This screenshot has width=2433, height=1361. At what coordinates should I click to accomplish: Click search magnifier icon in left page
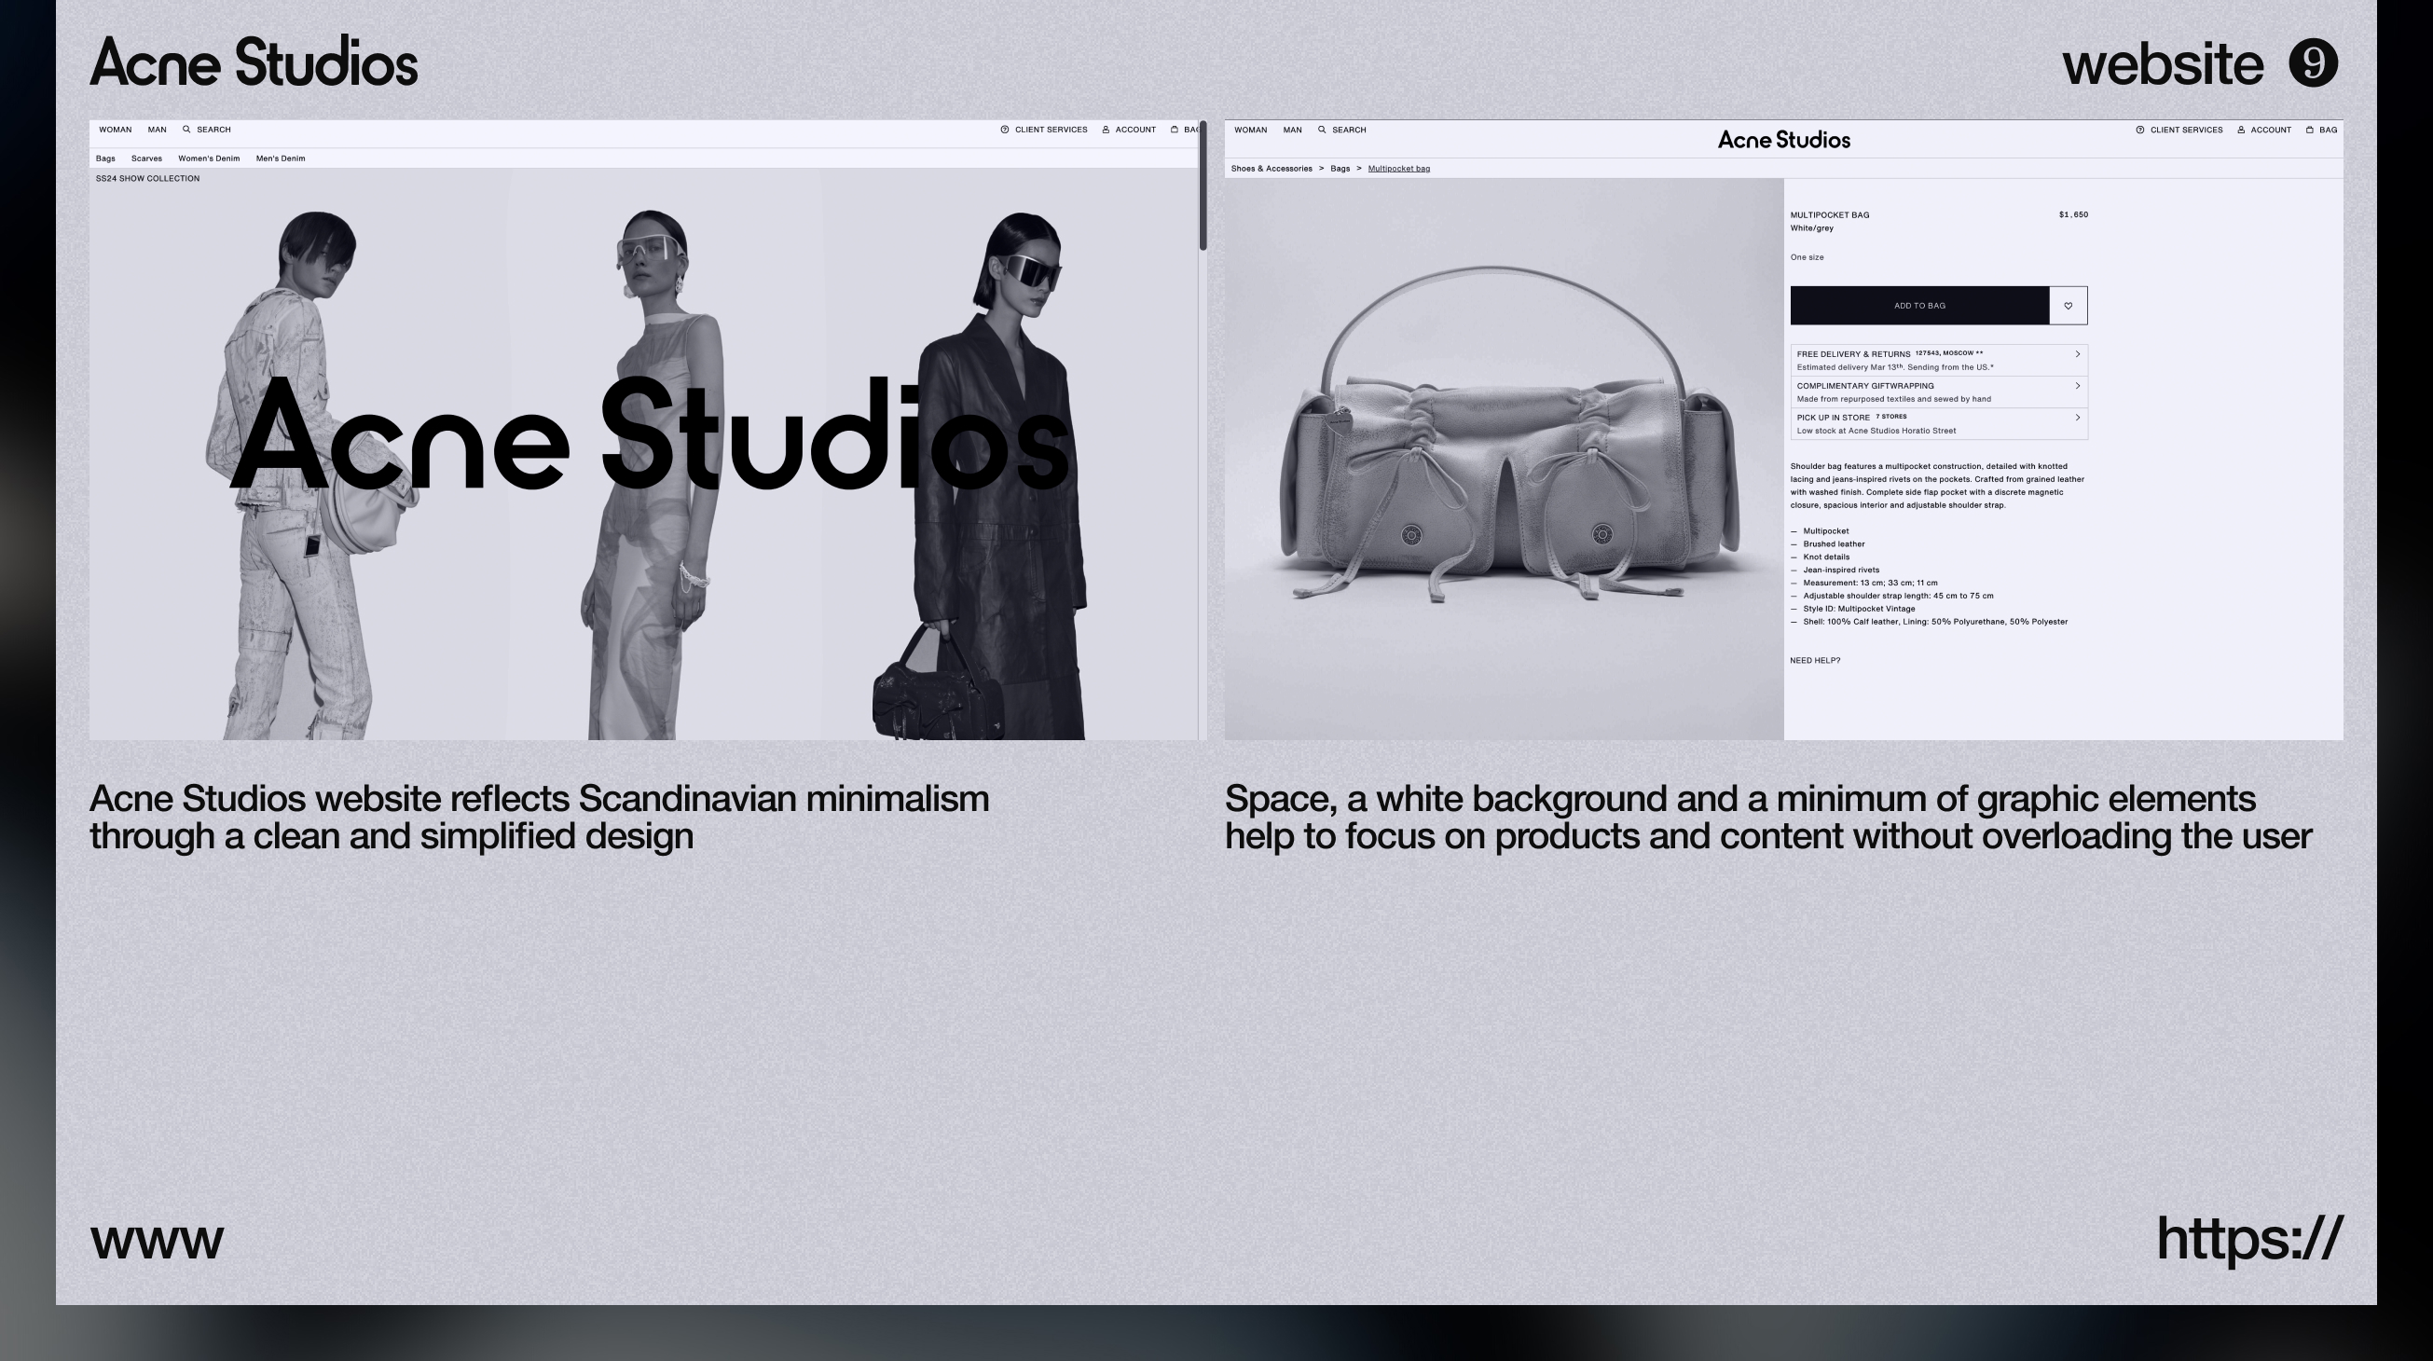187,130
